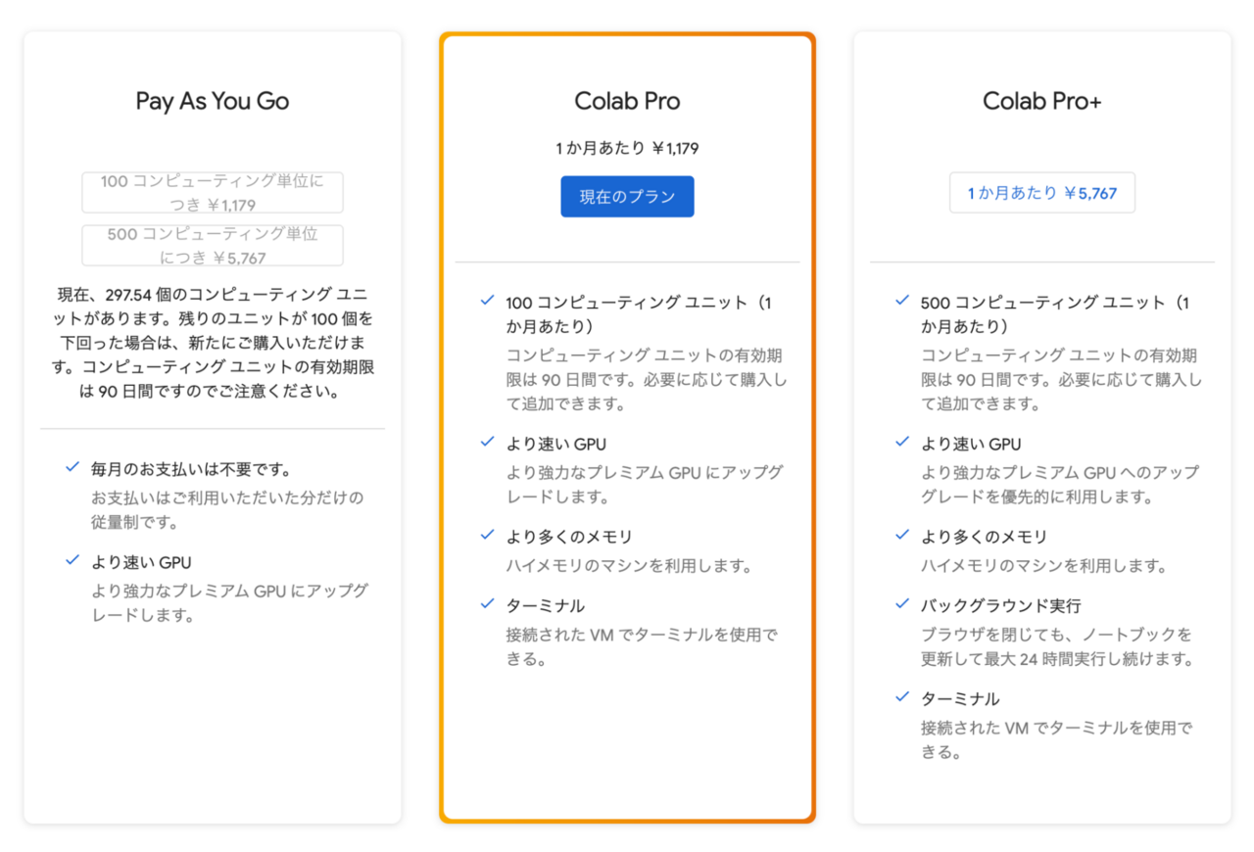Click ハイメモリのマシン description in Colab Pro+ card
Image resolution: width=1254 pixels, height=852 pixels.
tap(1044, 566)
